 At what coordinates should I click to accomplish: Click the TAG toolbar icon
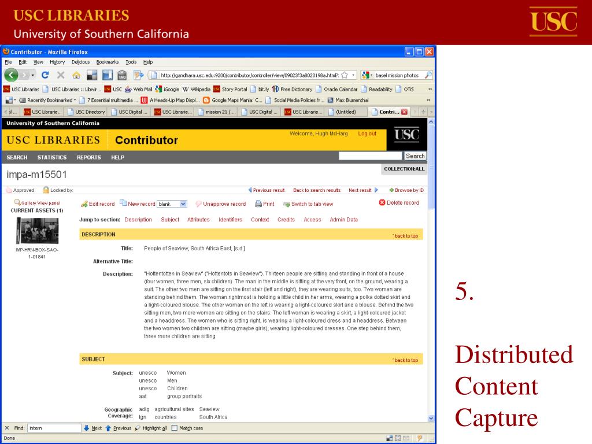pyautogui.click(x=122, y=75)
